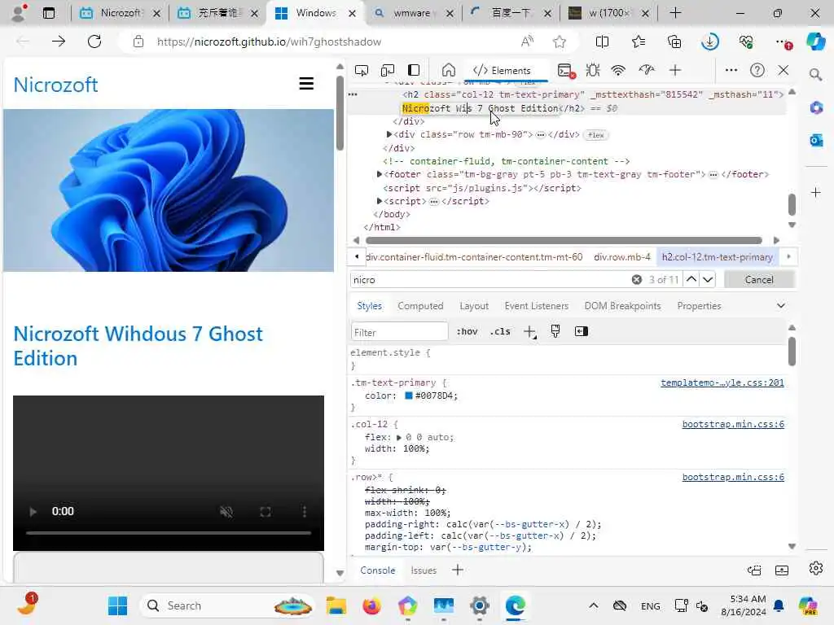
Task: Add more DevTools tools with plus icon
Action: point(675,70)
